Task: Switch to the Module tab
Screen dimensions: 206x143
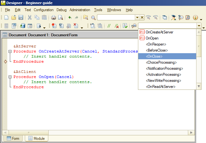Action: click(x=37, y=139)
